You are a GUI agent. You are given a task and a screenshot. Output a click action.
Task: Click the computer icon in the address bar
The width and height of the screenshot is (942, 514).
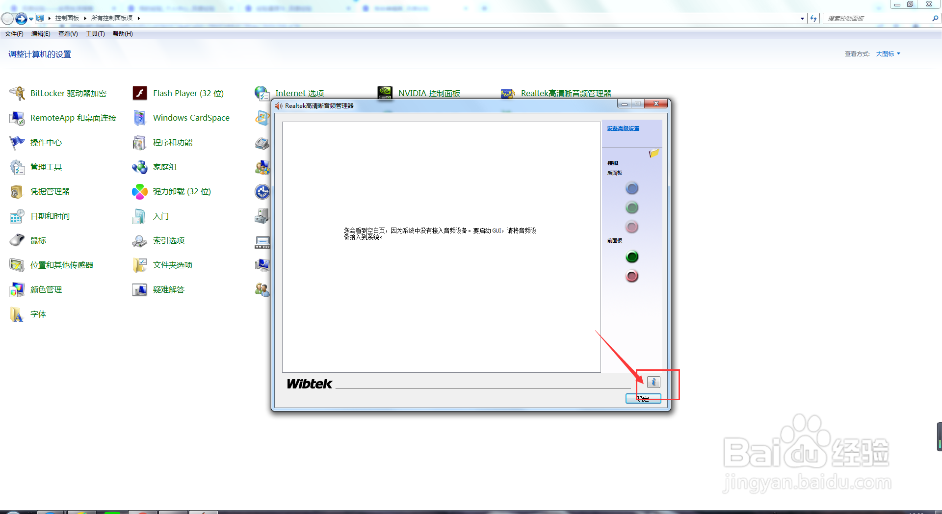40,18
